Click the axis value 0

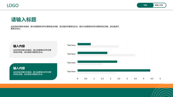coord(78,79)
